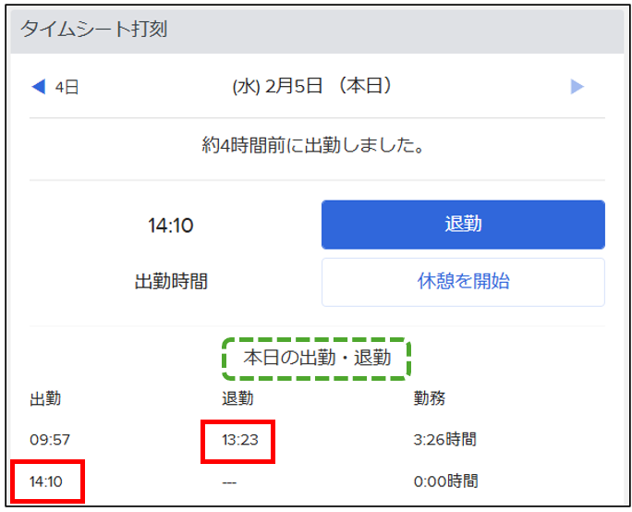Click the 4日 previous-day label
This screenshot has width=632, height=512.
pyautogui.click(x=67, y=88)
